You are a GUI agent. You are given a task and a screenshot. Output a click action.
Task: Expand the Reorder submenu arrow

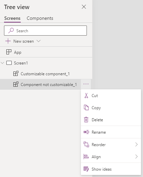pos(136,144)
